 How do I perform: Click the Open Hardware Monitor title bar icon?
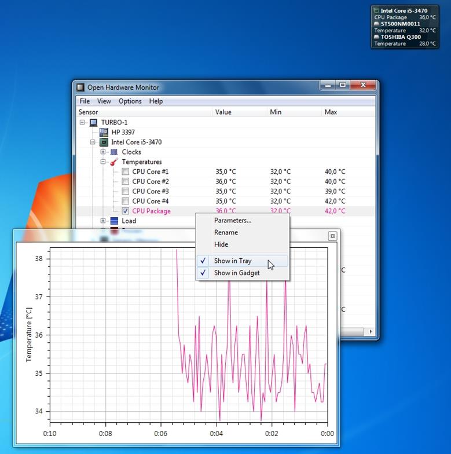point(80,87)
